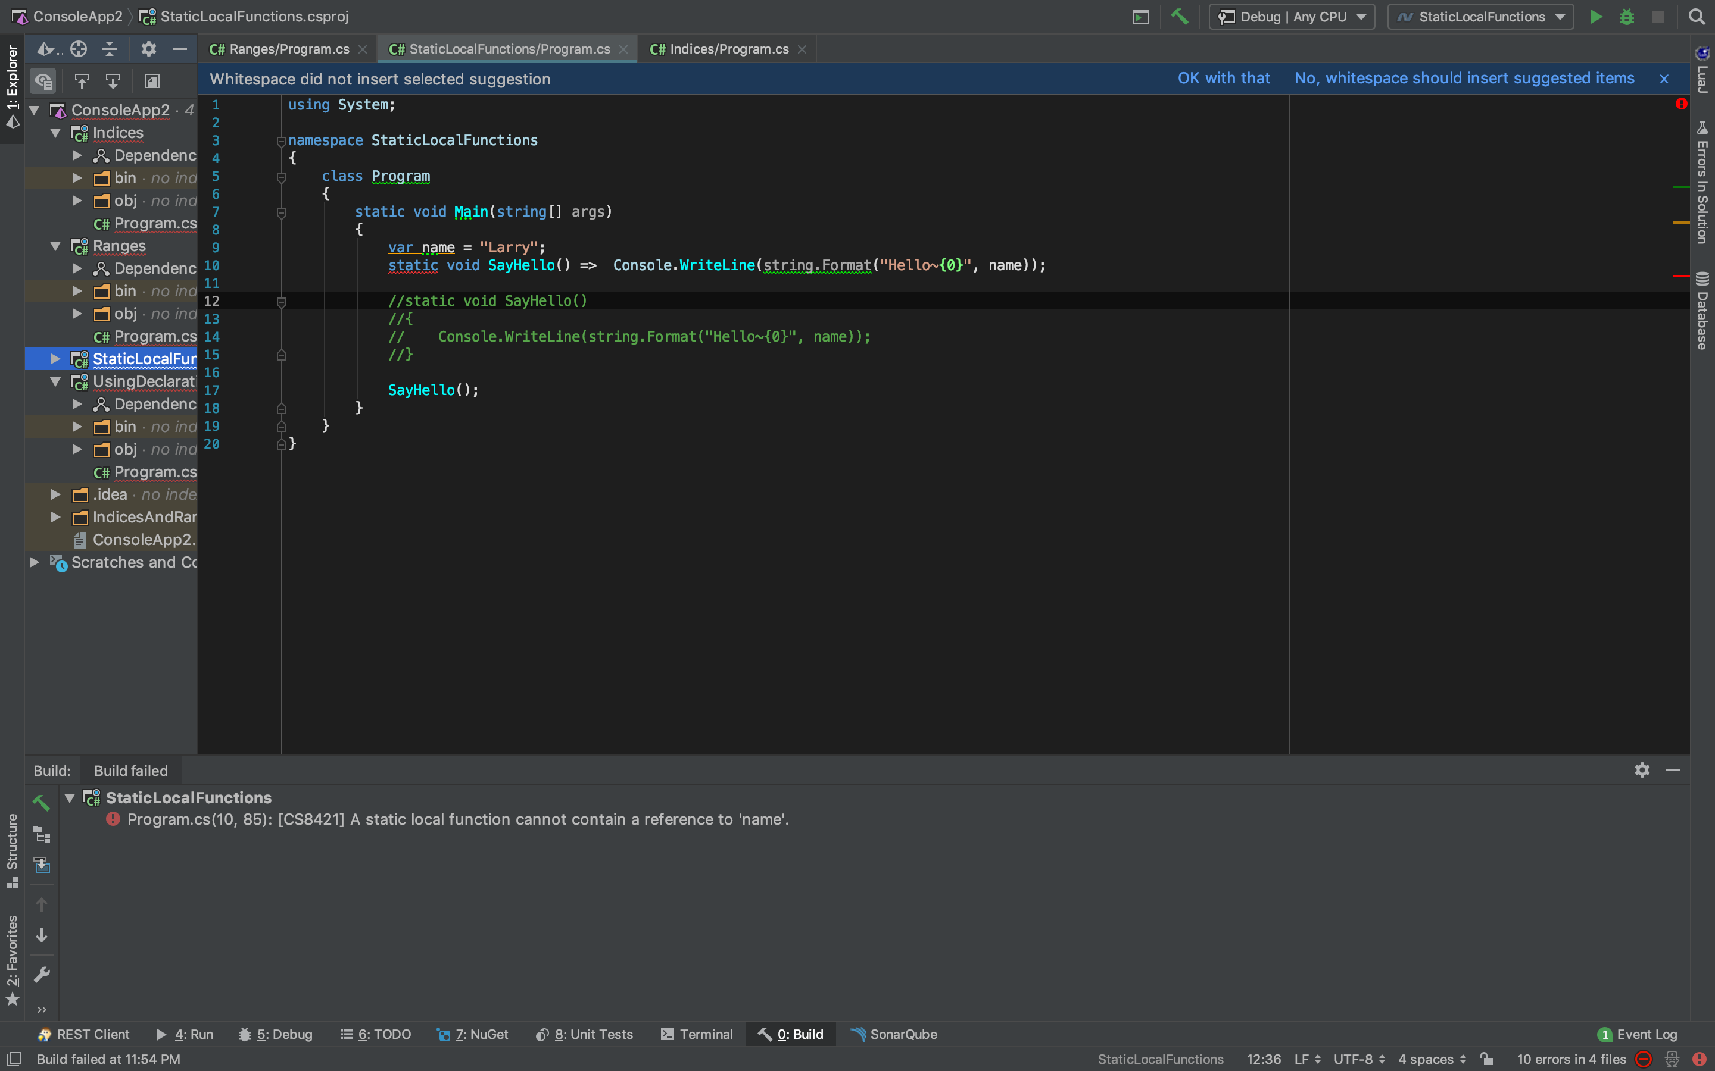Open the 2: Favorites side panel
The width and height of the screenshot is (1715, 1071).
tap(12, 960)
